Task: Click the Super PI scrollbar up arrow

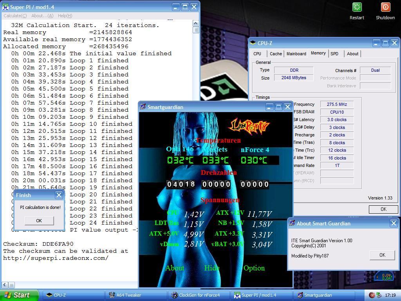Action: coord(196,24)
